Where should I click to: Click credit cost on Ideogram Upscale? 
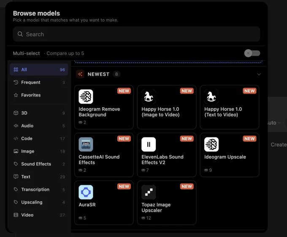(208, 170)
